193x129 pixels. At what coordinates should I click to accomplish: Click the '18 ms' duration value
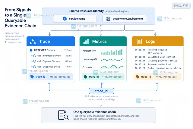(x=68, y=66)
